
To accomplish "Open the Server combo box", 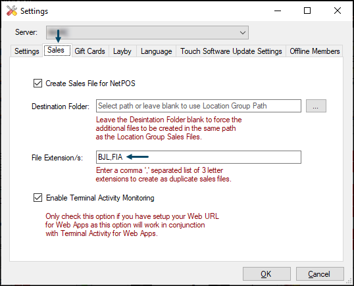I will 147,33.
